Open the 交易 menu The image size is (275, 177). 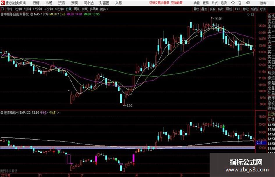click(x=118, y=3)
